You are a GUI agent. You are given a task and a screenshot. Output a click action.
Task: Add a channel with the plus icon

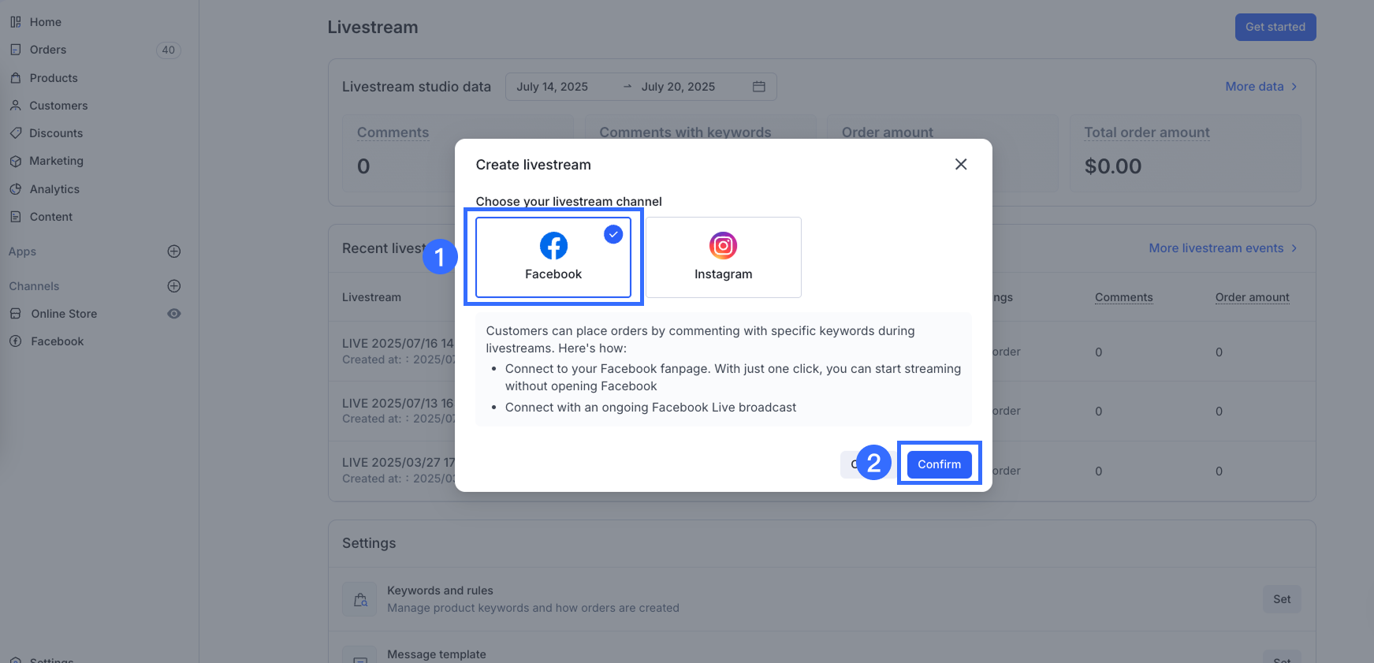[x=174, y=286]
